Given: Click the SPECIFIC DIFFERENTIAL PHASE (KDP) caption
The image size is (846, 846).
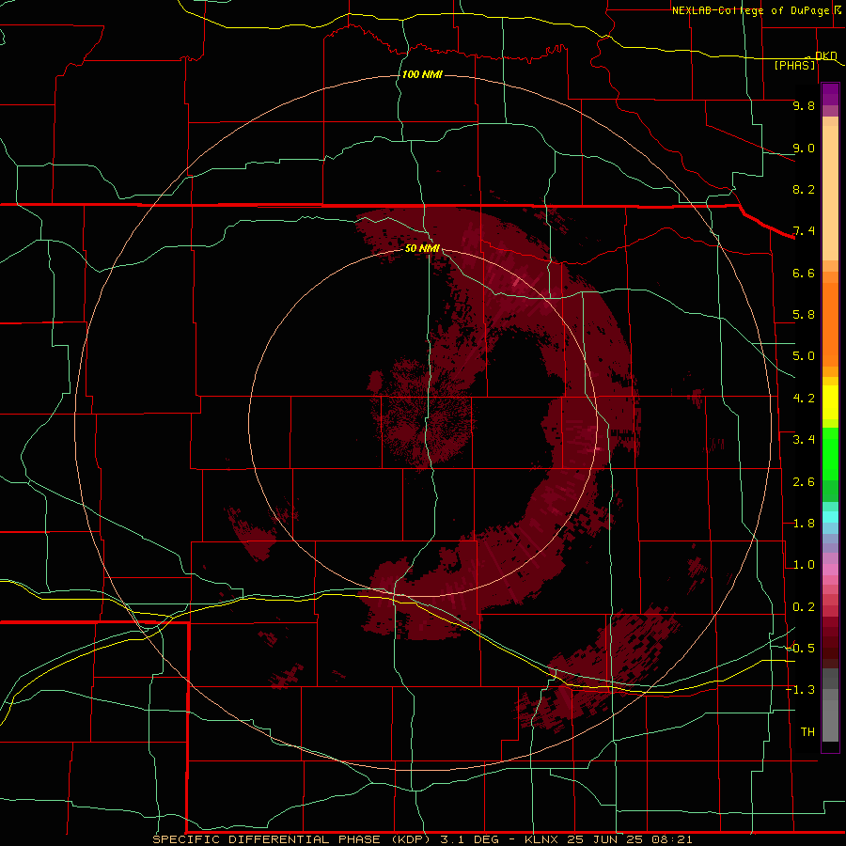Looking at the screenshot, I should (x=290, y=839).
